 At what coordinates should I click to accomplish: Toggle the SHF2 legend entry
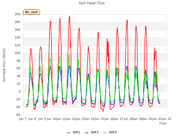click(92, 132)
